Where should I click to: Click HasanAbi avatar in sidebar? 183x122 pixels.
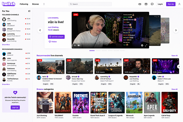[4, 40]
